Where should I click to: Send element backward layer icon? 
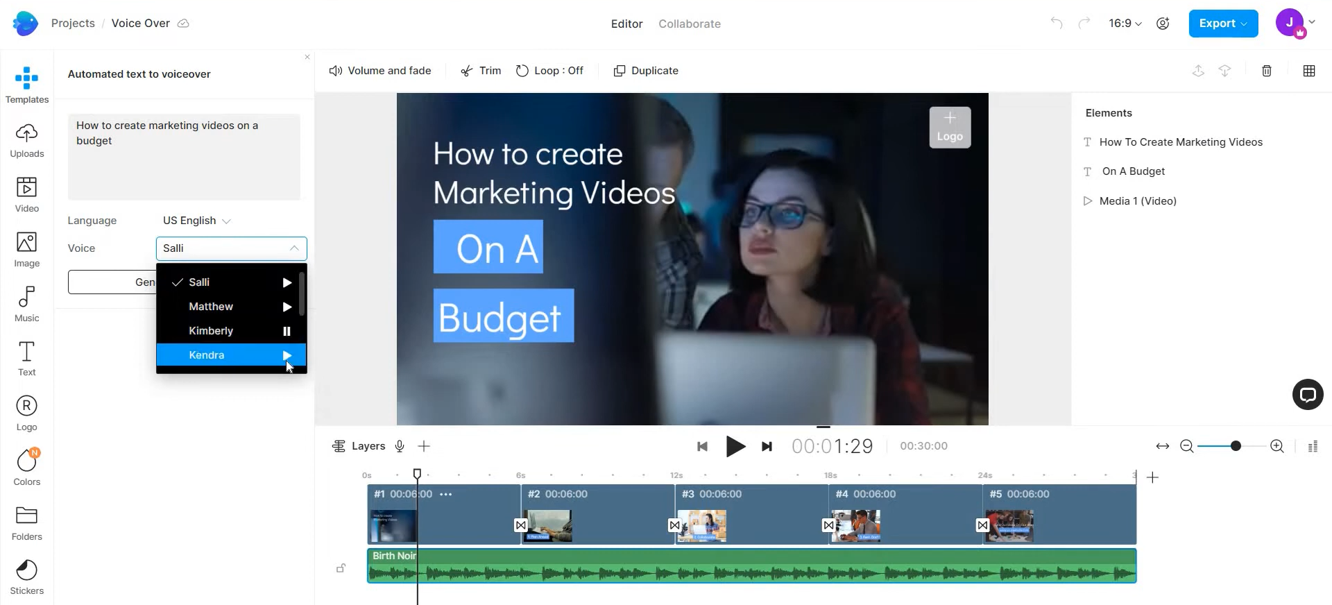(1225, 71)
